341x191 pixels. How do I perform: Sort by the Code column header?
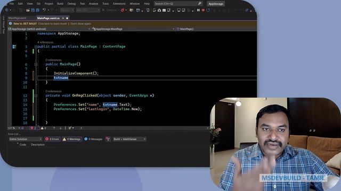click(23, 145)
